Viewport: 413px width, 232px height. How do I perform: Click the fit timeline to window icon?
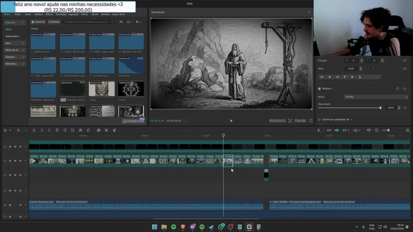click(x=369, y=130)
